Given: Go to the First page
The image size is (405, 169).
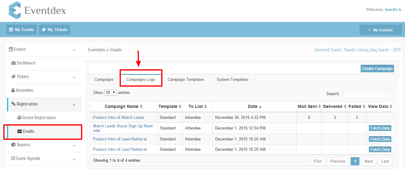Looking at the screenshot, I should pos(318,161).
